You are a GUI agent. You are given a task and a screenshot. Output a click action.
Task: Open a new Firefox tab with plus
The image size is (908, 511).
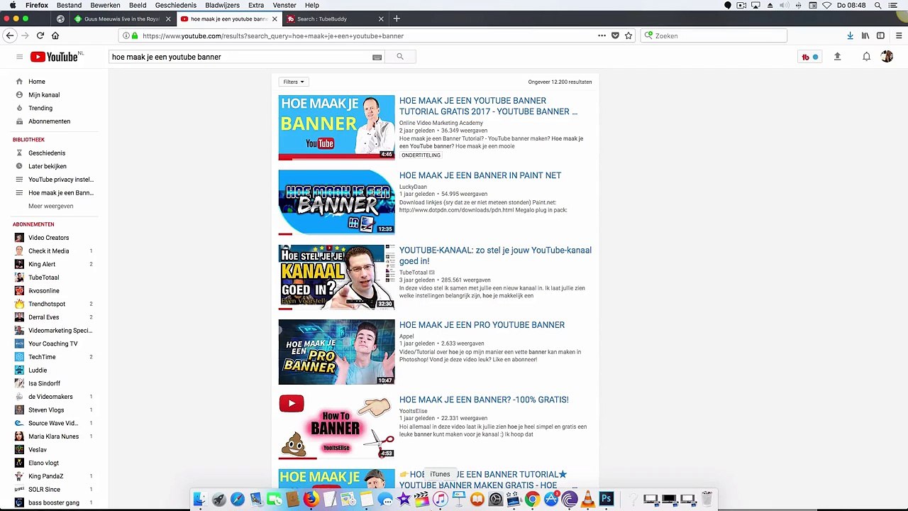click(x=397, y=18)
